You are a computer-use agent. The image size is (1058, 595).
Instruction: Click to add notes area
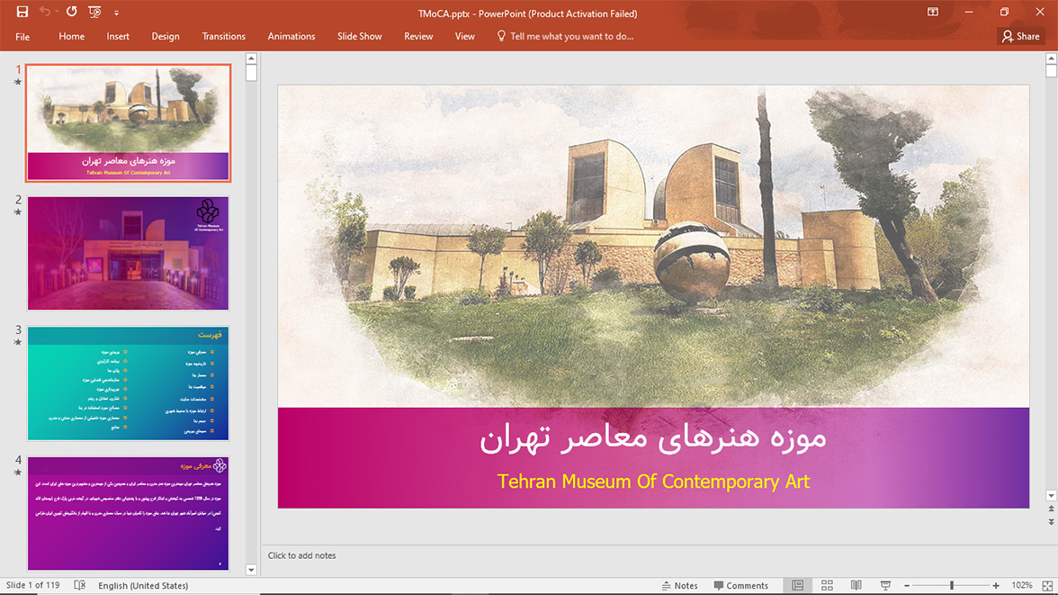click(x=301, y=555)
